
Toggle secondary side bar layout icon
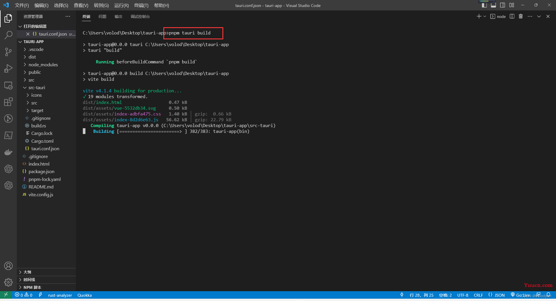pyautogui.click(x=502, y=5)
